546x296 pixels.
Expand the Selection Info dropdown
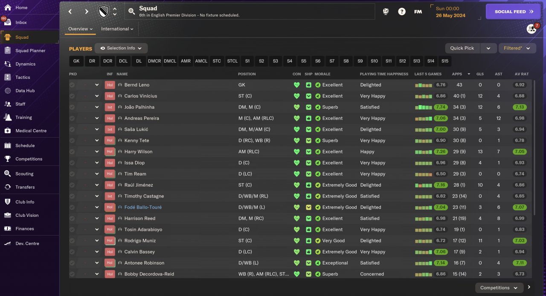pyautogui.click(x=121, y=48)
